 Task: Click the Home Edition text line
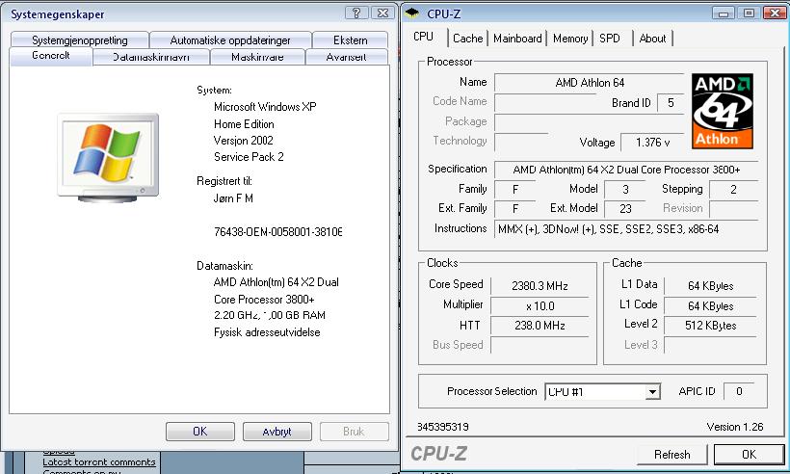click(x=244, y=124)
